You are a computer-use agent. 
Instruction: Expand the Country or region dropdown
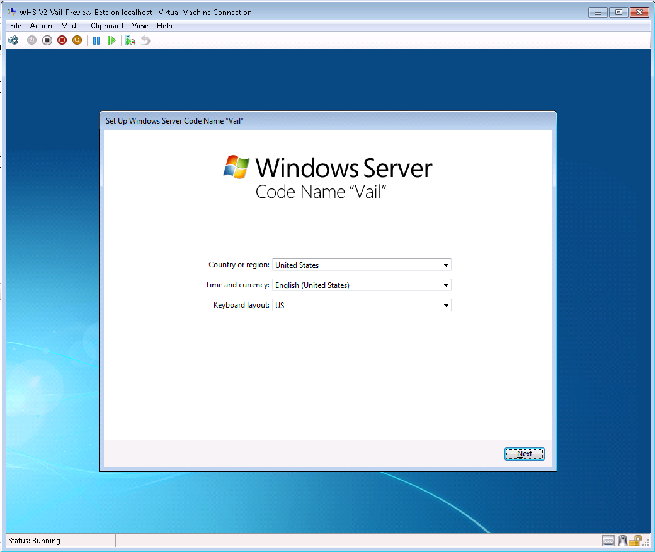tap(446, 265)
